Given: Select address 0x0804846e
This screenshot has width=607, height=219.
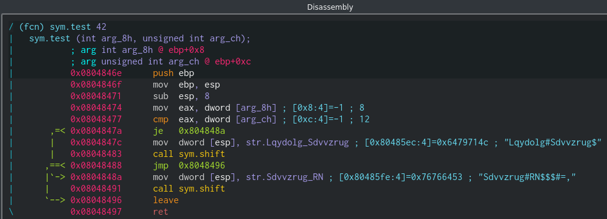Looking at the screenshot, I should tap(96, 73).
